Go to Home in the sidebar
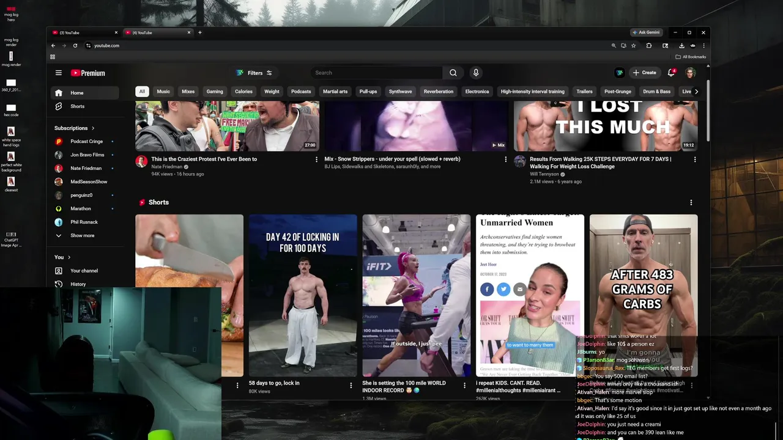The width and height of the screenshot is (783, 440). pyautogui.click(x=84, y=93)
